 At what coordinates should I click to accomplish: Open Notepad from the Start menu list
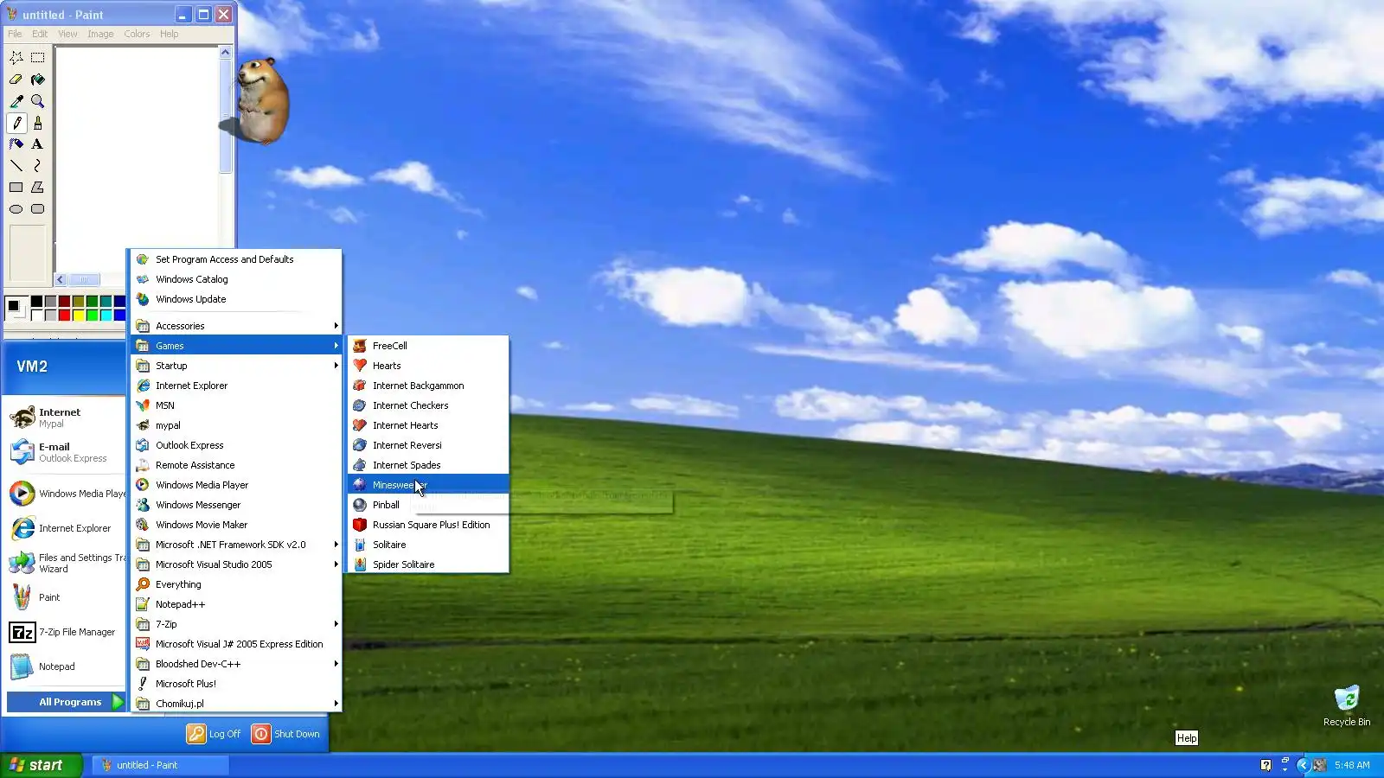(x=66, y=666)
